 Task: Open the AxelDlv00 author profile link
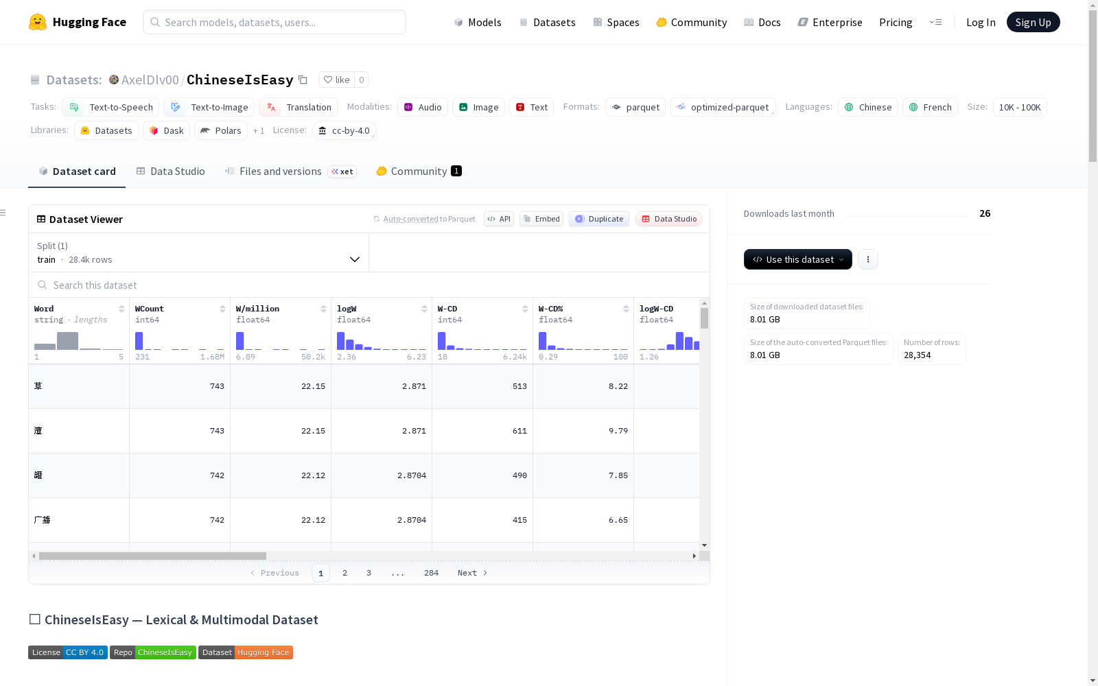point(150,80)
